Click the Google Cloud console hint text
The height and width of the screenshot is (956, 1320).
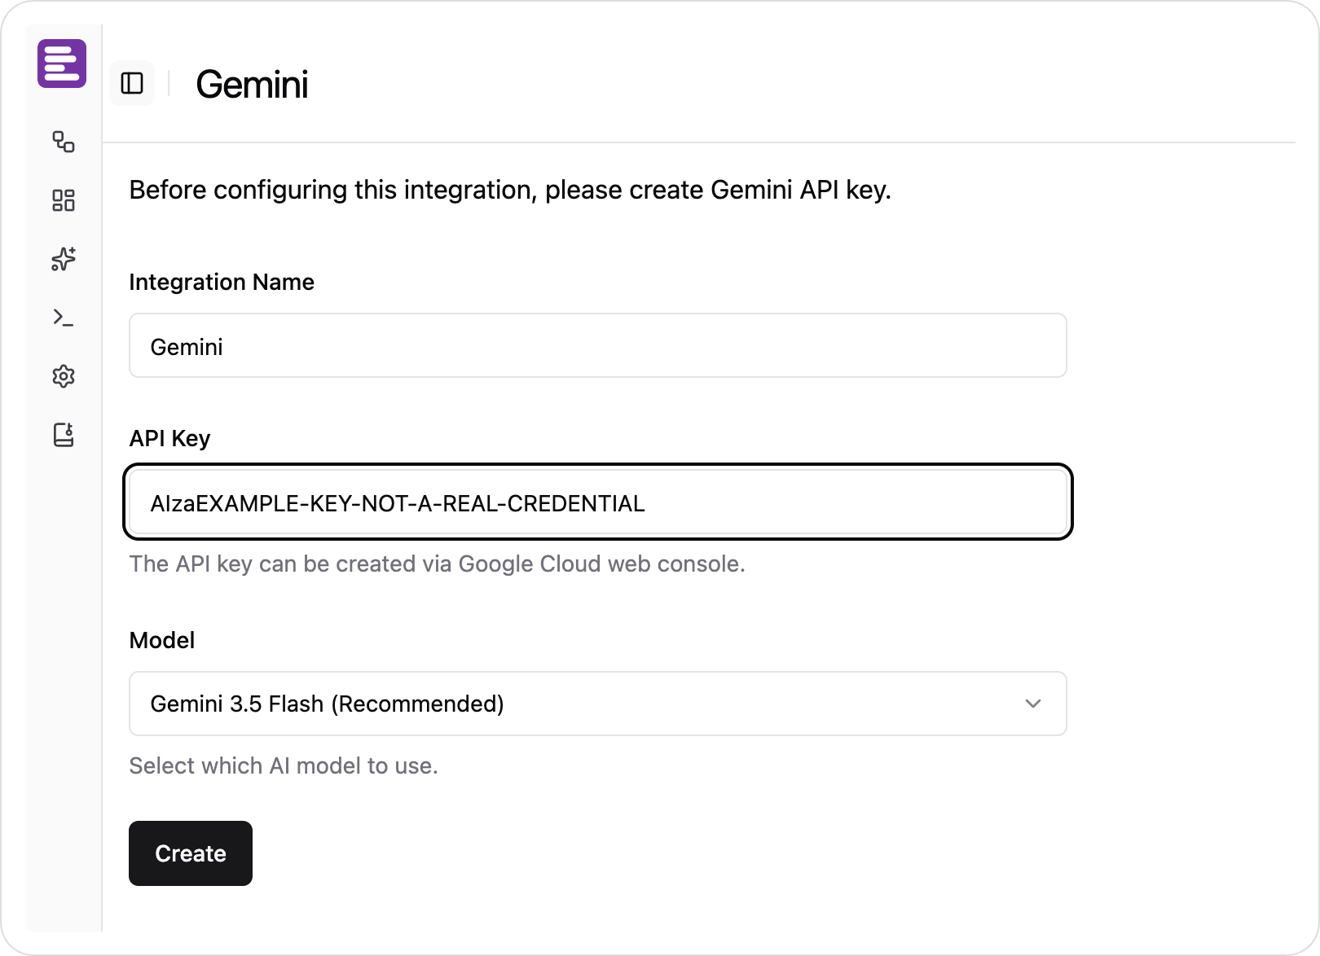coord(438,564)
